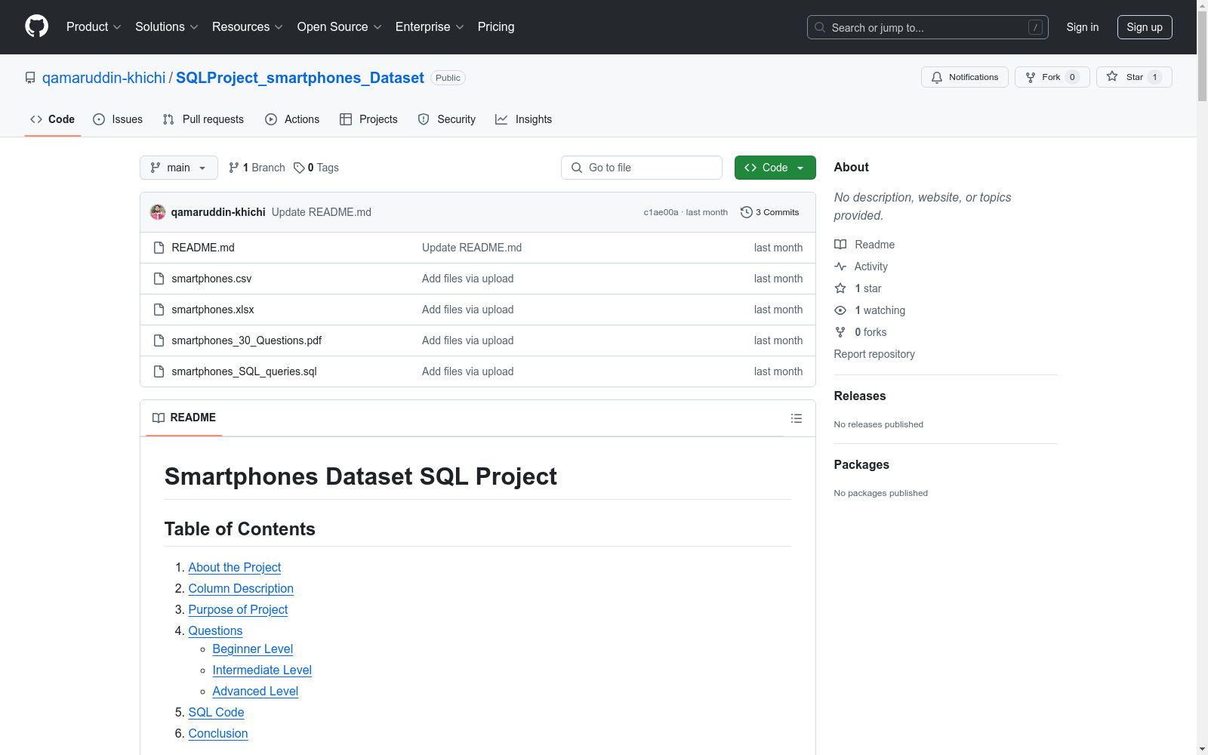Click the Go to file input
This screenshot has height=755, width=1208.
pos(642,168)
